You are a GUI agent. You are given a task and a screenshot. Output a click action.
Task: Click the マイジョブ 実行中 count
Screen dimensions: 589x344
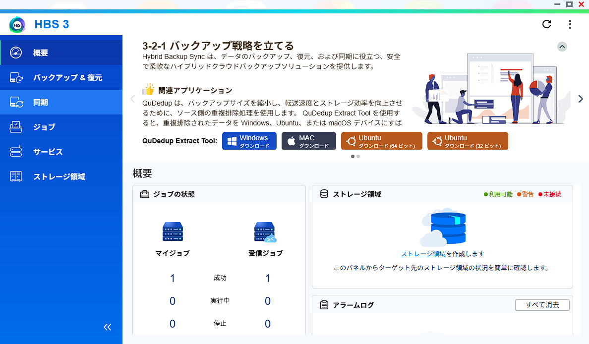[x=173, y=301]
